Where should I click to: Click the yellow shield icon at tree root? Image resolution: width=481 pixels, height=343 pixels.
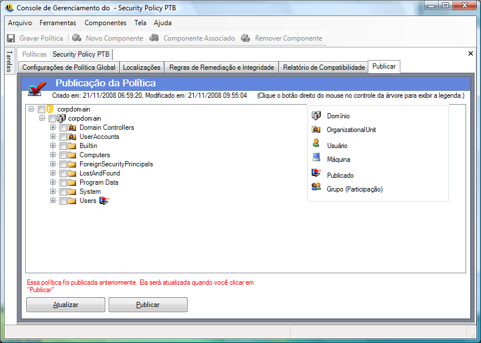pos(50,109)
